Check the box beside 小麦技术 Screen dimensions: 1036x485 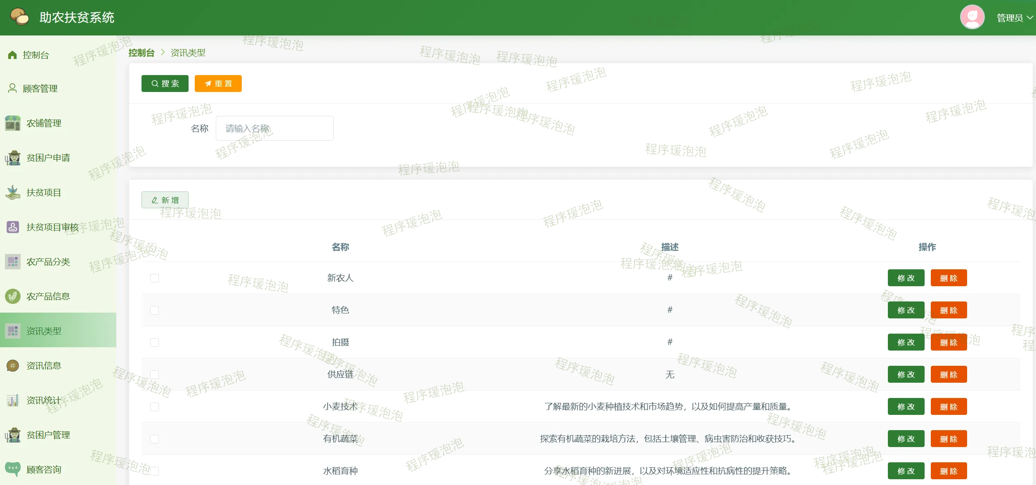click(155, 407)
